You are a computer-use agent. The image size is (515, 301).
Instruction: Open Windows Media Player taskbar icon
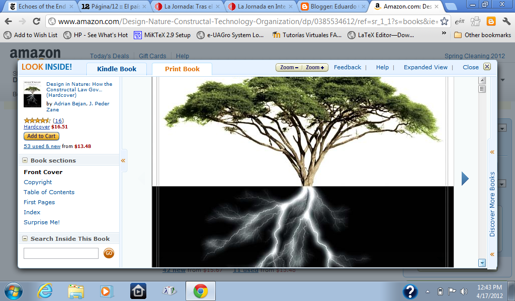click(107, 291)
